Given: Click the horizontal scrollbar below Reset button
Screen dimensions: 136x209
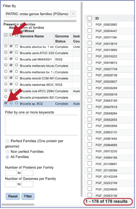Looking at the screenshot, I should pos(18,204).
